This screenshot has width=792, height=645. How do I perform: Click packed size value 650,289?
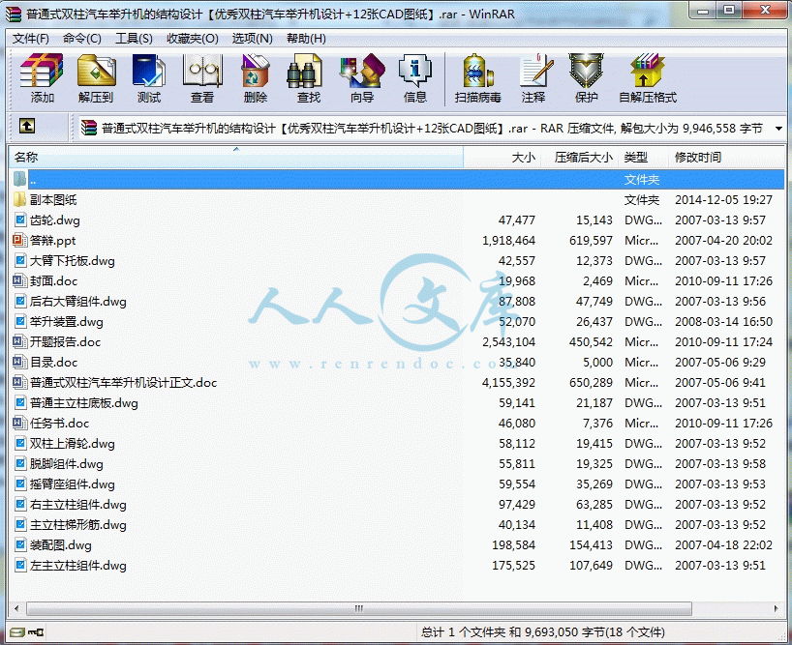pos(591,383)
